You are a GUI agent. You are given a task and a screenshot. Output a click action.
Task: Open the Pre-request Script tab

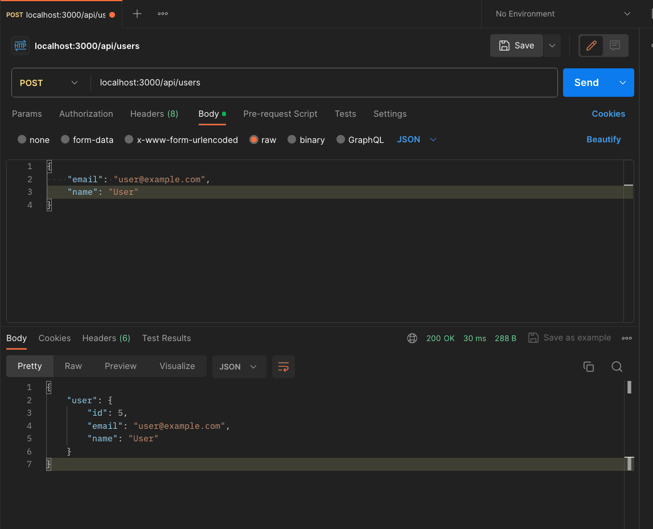tap(280, 114)
